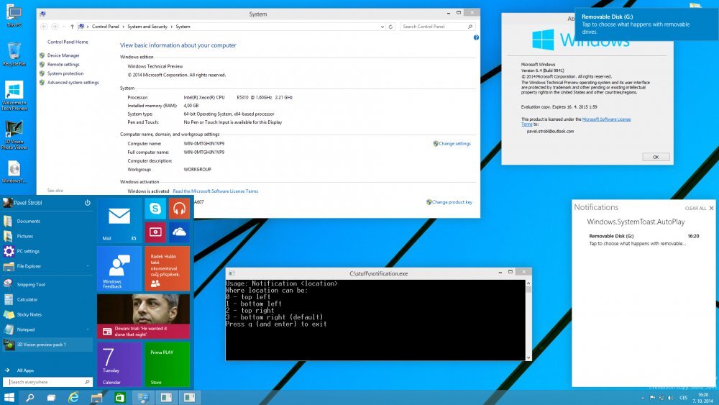Open Task View from the taskbar

(51, 398)
